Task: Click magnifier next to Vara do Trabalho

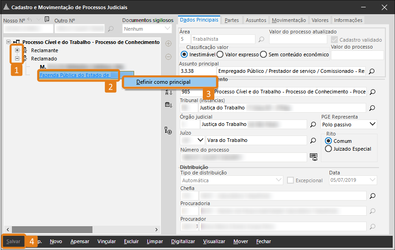Action: point(313,140)
